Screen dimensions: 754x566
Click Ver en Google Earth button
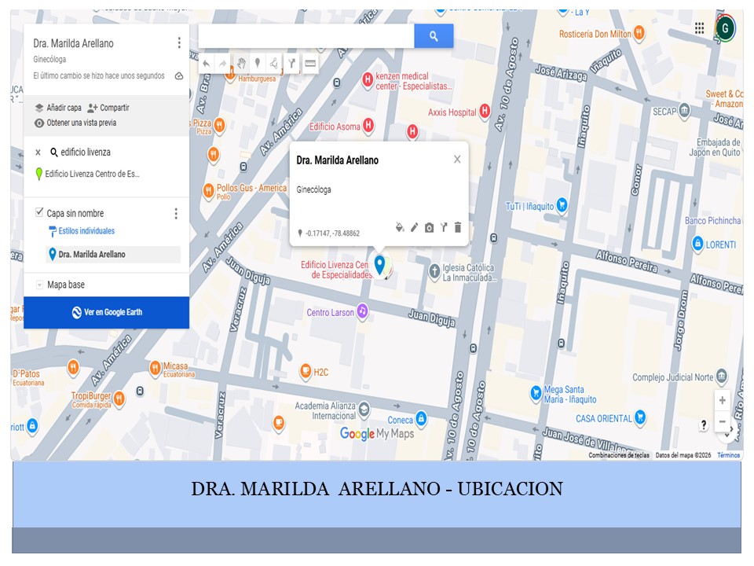pos(106,312)
